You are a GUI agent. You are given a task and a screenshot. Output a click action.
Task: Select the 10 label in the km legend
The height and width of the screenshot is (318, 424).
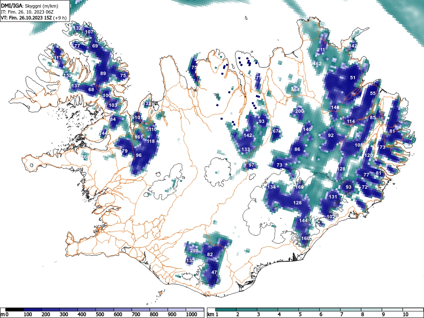pyautogui.click(x=405, y=314)
